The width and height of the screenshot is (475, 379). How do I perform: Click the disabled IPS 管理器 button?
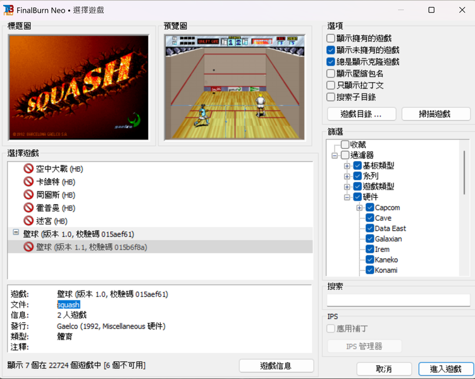click(364, 346)
